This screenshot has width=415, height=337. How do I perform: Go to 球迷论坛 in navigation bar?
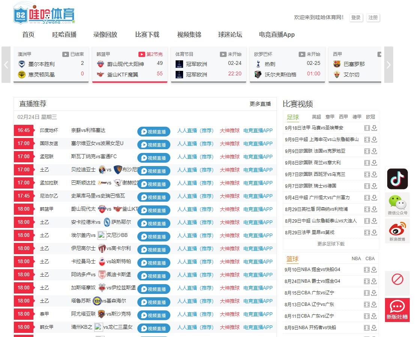coord(230,34)
